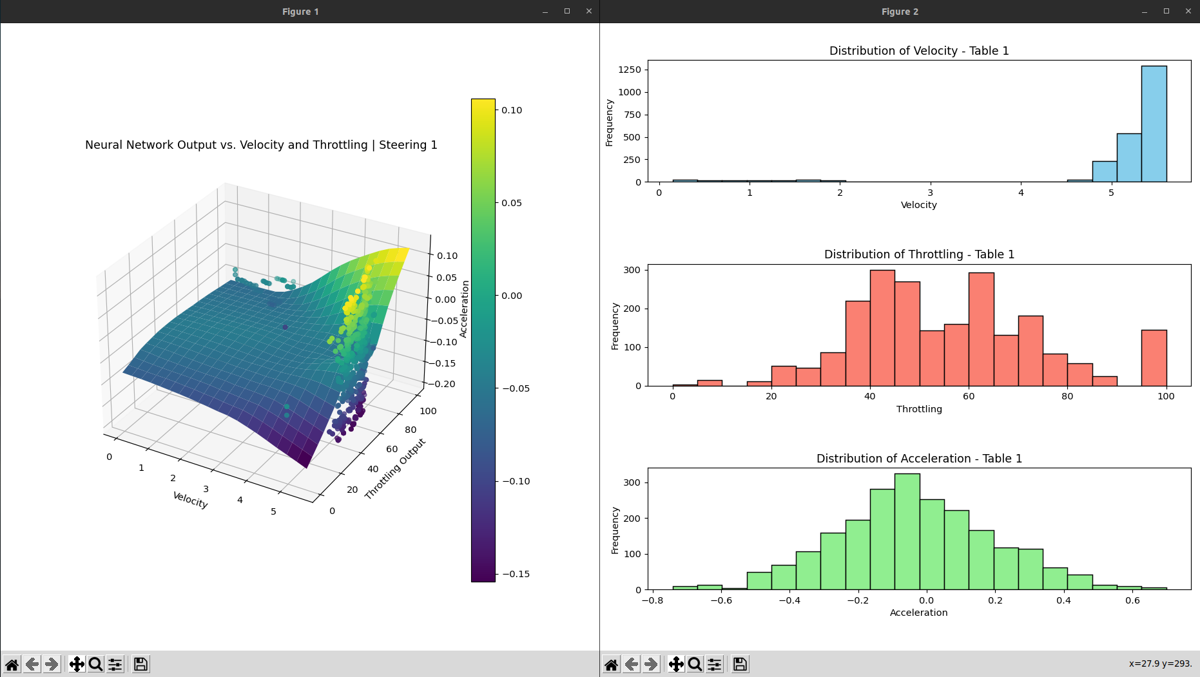Screen dimensions: 1200x677
Task: Click the "Throttling" x-axis label under the red histogram
Action: [x=919, y=409]
